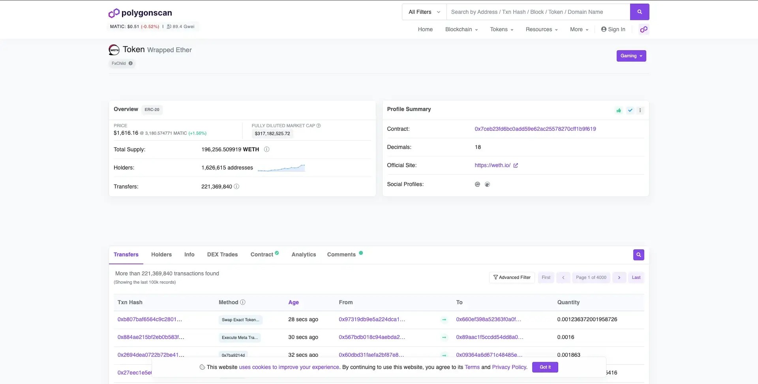Screen dimensions: 758x384
Task: Click the Swap Exact Token method badge
Action: [x=240, y=320]
